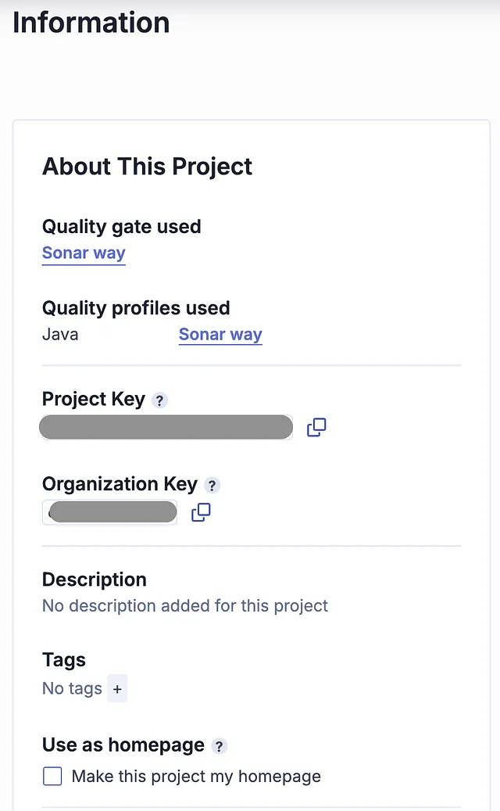Open the Organization Key help tooltip
Screen dimensions: 500x811
212,485
